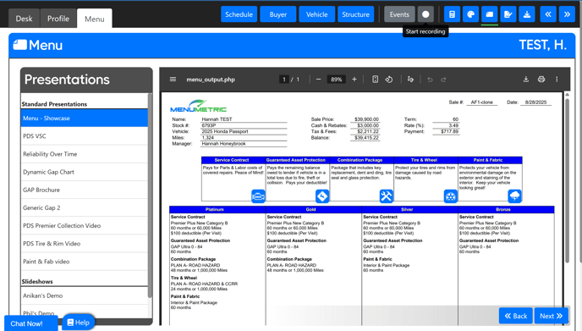Screen dimensions: 582x331
Task: Click the AF1-clone sale number
Action: [482, 102]
